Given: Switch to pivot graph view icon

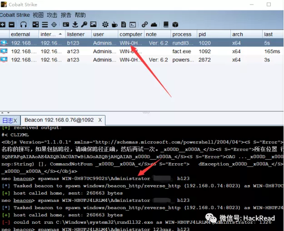Looking at the screenshot, I should [35, 25].
